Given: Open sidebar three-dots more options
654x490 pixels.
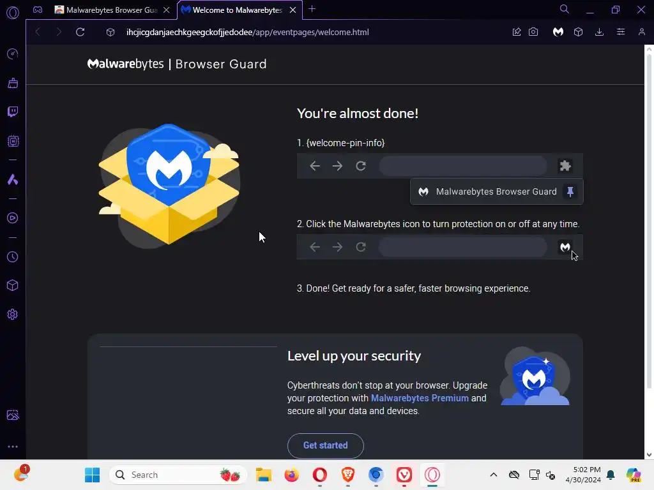Looking at the screenshot, I should point(13,447).
